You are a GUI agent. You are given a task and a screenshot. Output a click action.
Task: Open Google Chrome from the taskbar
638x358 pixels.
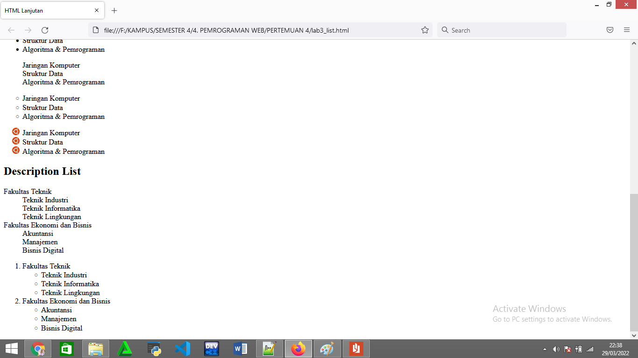pos(38,348)
